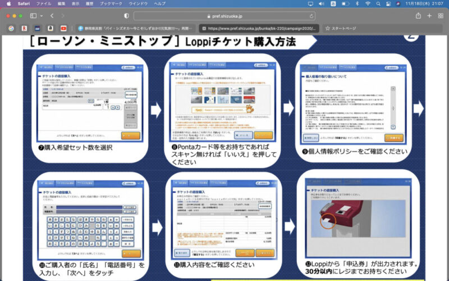Viewport: 449px width, 281px height.
Task: Open the pinned Amazon tab
Action: [51, 29]
